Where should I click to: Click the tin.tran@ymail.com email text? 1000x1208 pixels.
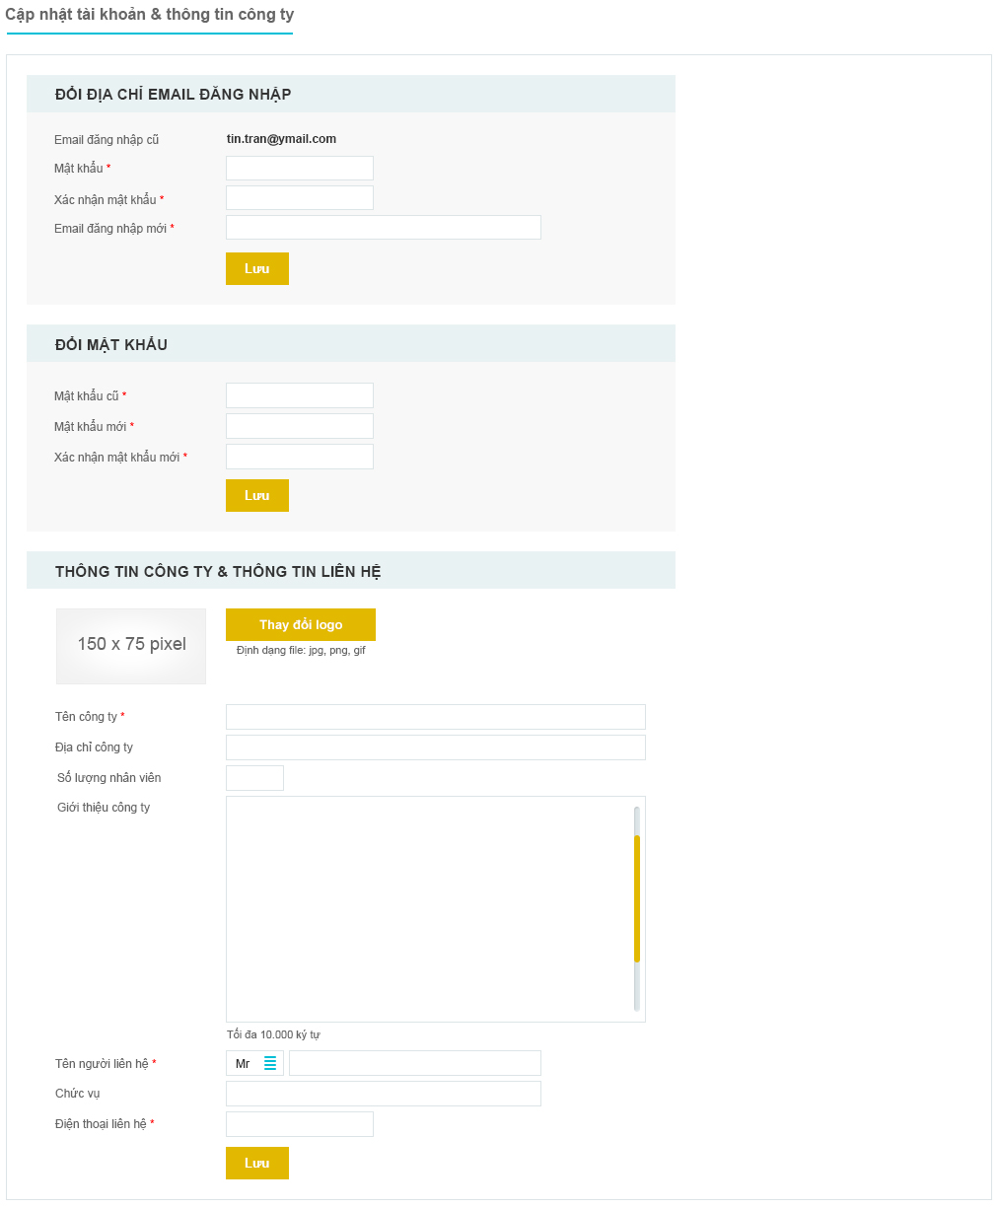coord(281,139)
